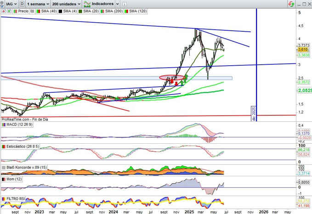Viewport: 312px width, 214px height.
Task: Click the SMA (120) color swatch icon
Action: pos(126,11)
